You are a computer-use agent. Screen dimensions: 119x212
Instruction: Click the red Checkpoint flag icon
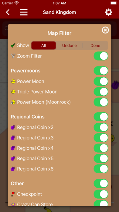13,194
